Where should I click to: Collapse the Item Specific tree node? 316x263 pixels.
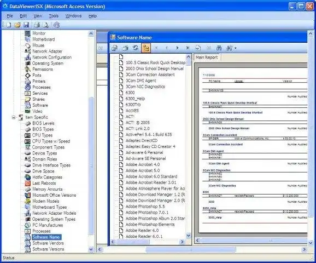[x=14, y=117]
